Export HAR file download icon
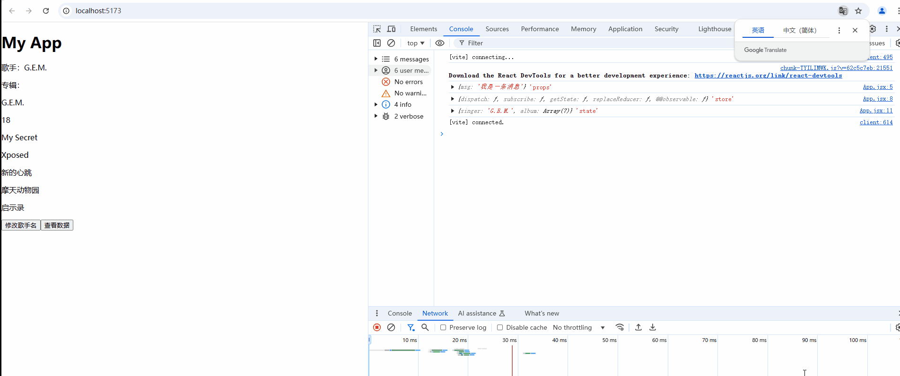Screen dimensions: 900x376 (653, 327)
